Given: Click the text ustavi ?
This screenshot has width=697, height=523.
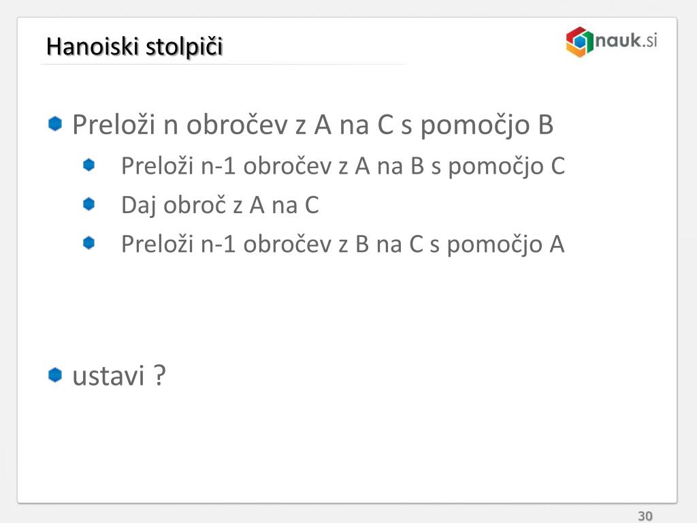Looking at the screenshot, I should pos(119,375).
